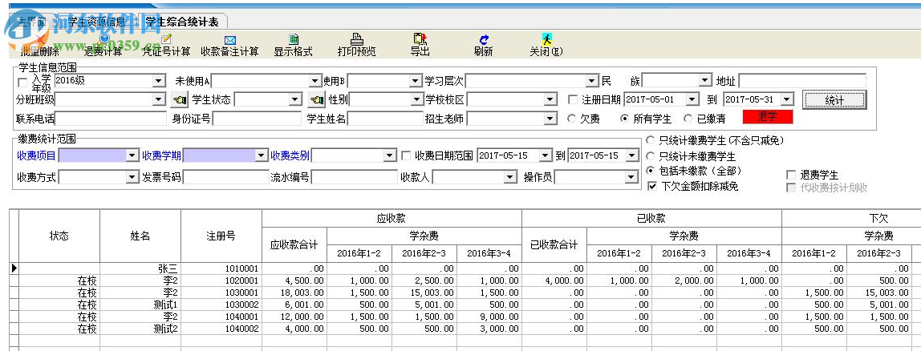Click the 18,003.00 total cell
This screenshot has width=921, height=351.
click(294, 292)
